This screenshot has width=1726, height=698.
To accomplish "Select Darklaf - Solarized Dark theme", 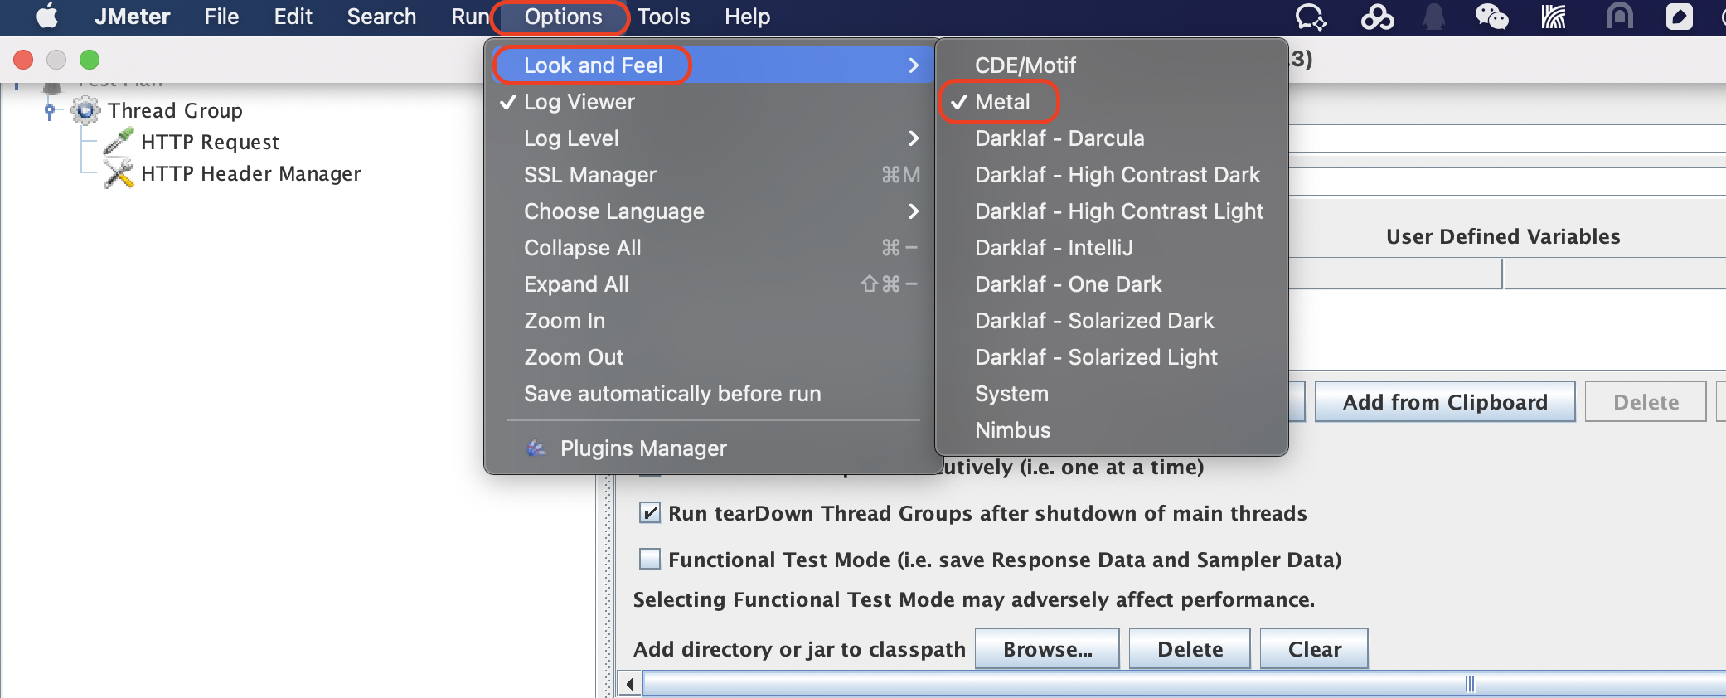I will pyautogui.click(x=1111, y=321).
